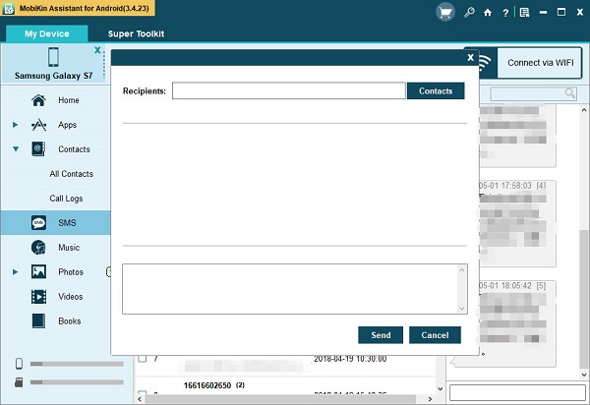The height and width of the screenshot is (405, 590).
Task: Select the Samsung Galaxy S7 phone icon
Action: click(x=53, y=57)
